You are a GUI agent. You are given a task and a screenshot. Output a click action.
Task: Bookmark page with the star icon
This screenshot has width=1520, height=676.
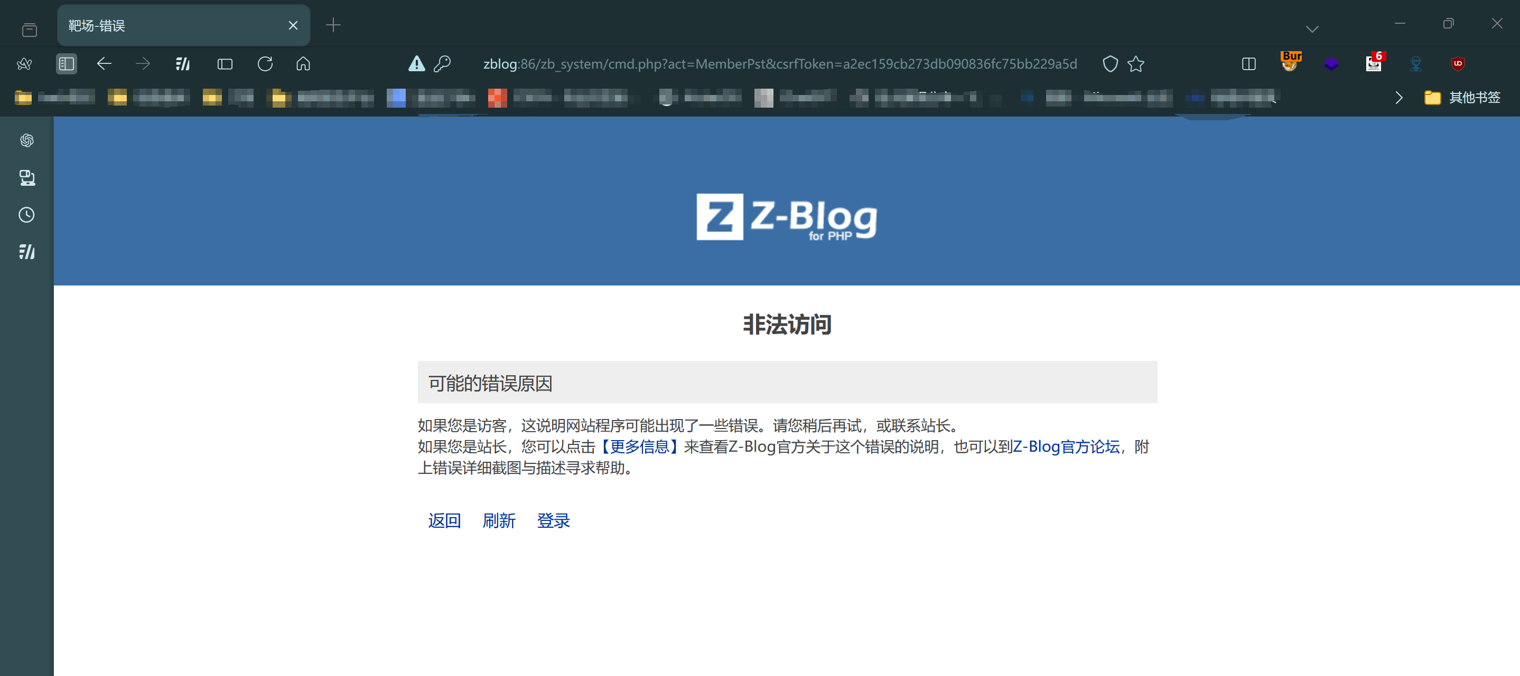(x=1135, y=64)
